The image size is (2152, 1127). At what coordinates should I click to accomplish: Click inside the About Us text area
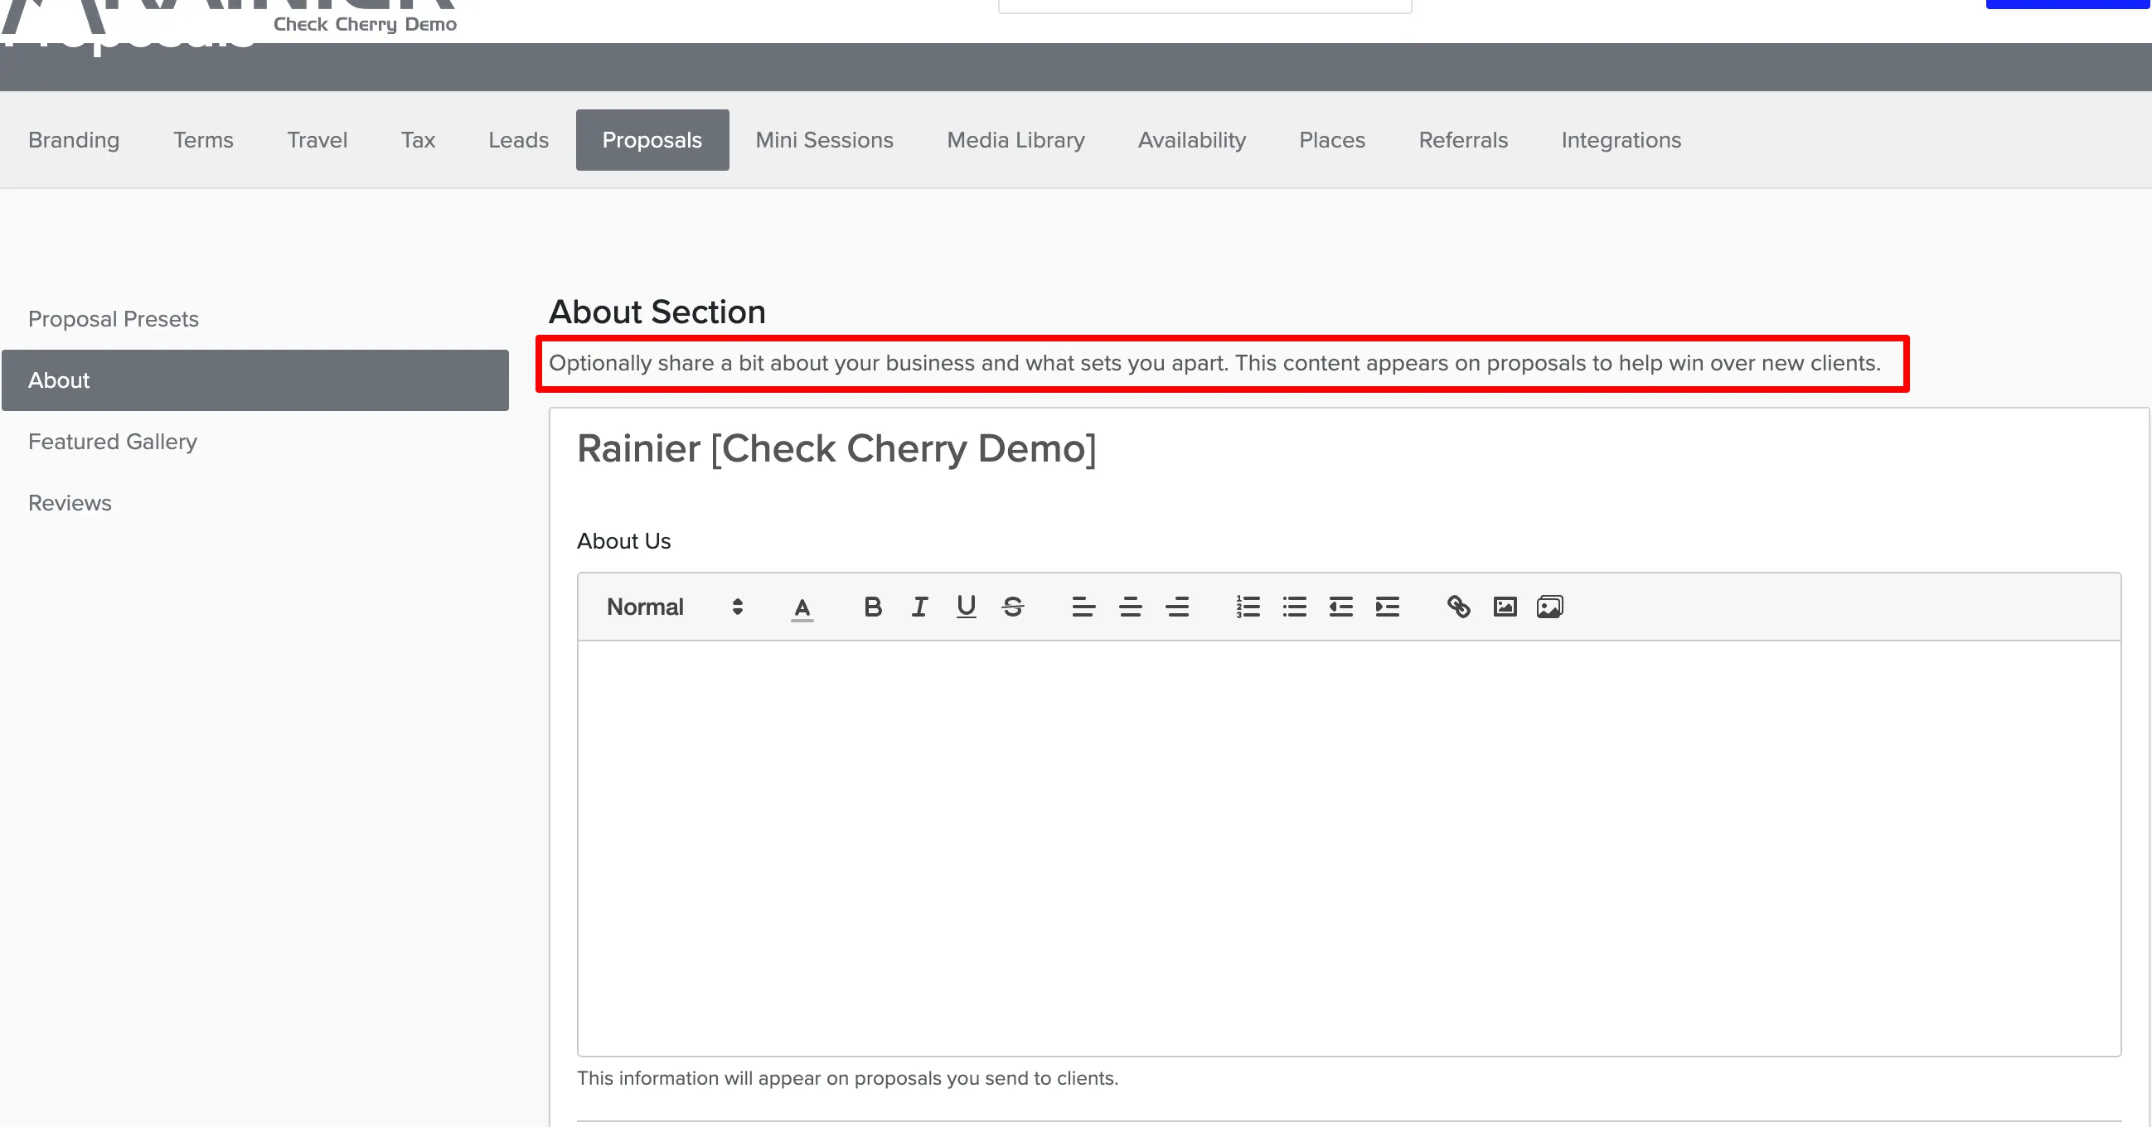tap(1349, 849)
